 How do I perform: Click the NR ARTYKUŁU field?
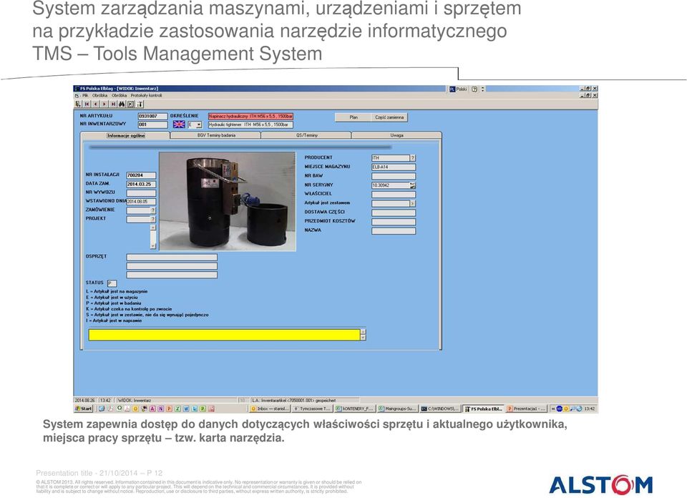pos(152,116)
